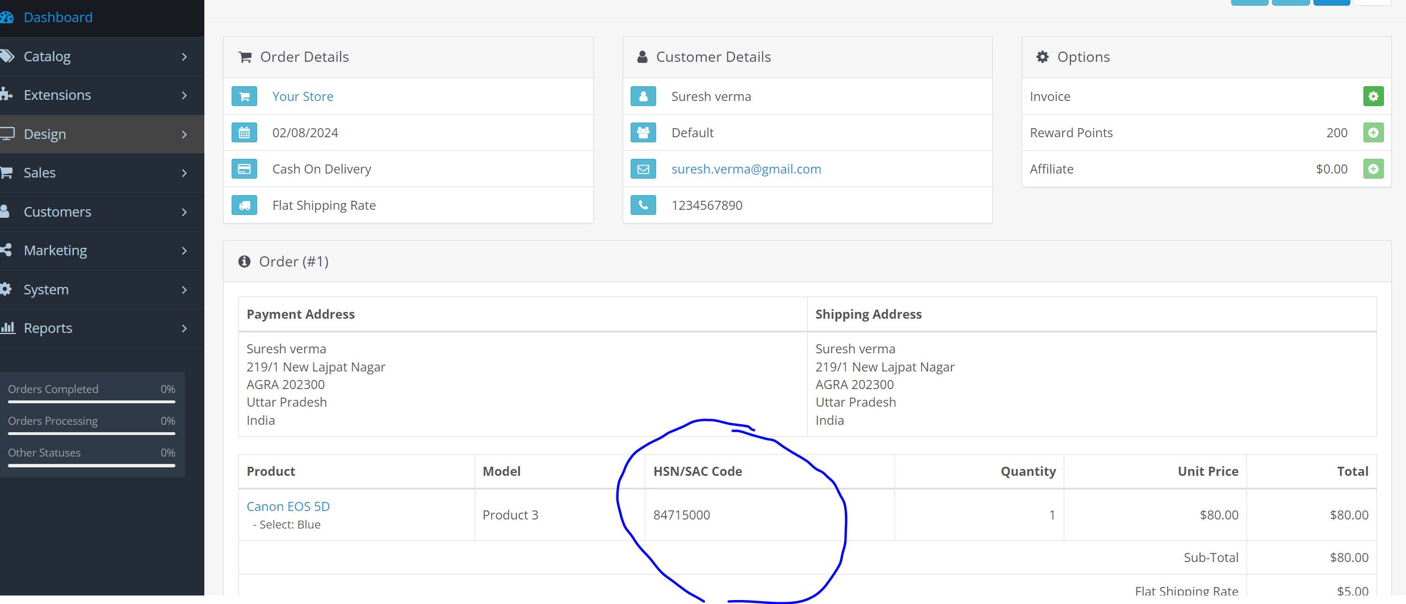Click the calendar icon next to 02/08/2024

[244, 133]
